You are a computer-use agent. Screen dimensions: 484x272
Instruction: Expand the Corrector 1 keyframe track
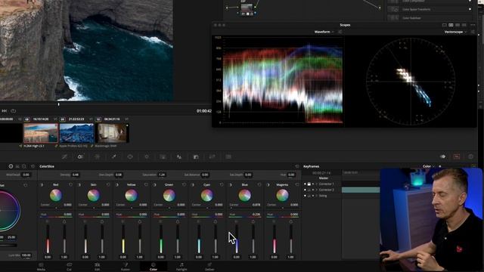point(316,184)
